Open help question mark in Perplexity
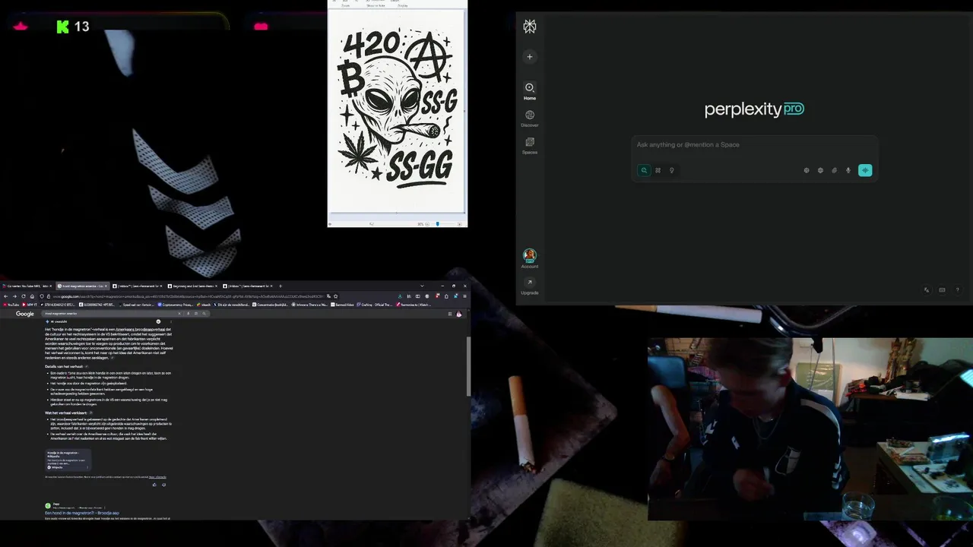Screen dimensions: 973x547 click(957, 289)
